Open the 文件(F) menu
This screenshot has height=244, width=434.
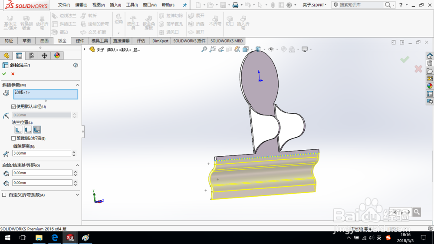[64, 5]
